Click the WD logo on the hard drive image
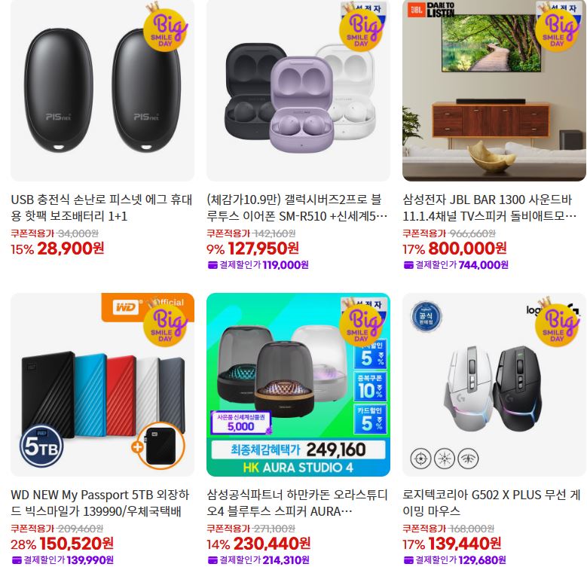The width and height of the screenshot is (587, 570). click(126, 307)
